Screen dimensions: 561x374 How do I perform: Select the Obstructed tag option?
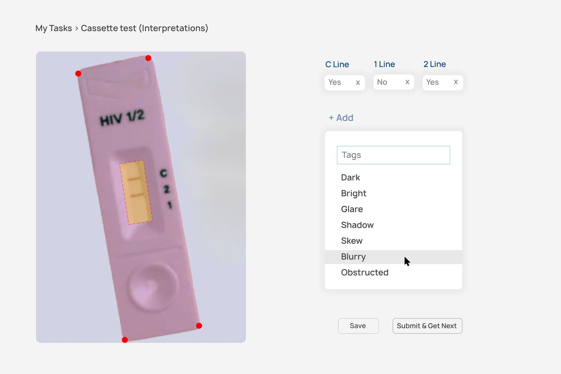pyautogui.click(x=393, y=273)
